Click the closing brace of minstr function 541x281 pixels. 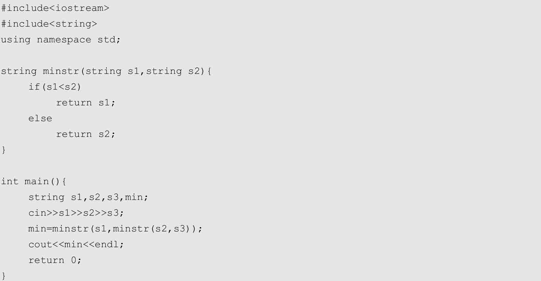(4, 150)
